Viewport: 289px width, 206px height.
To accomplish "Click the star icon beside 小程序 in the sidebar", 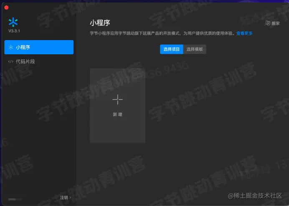I will click(x=11, y=47).
